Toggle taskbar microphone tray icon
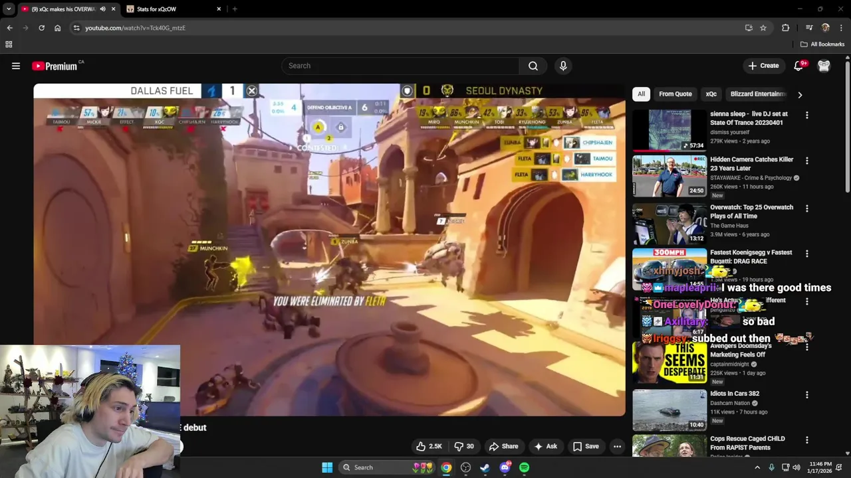Screen dimensions: 851x478 point(771,467)
